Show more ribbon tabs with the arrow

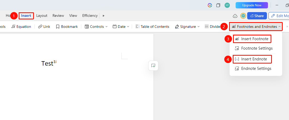click(104, 16)
